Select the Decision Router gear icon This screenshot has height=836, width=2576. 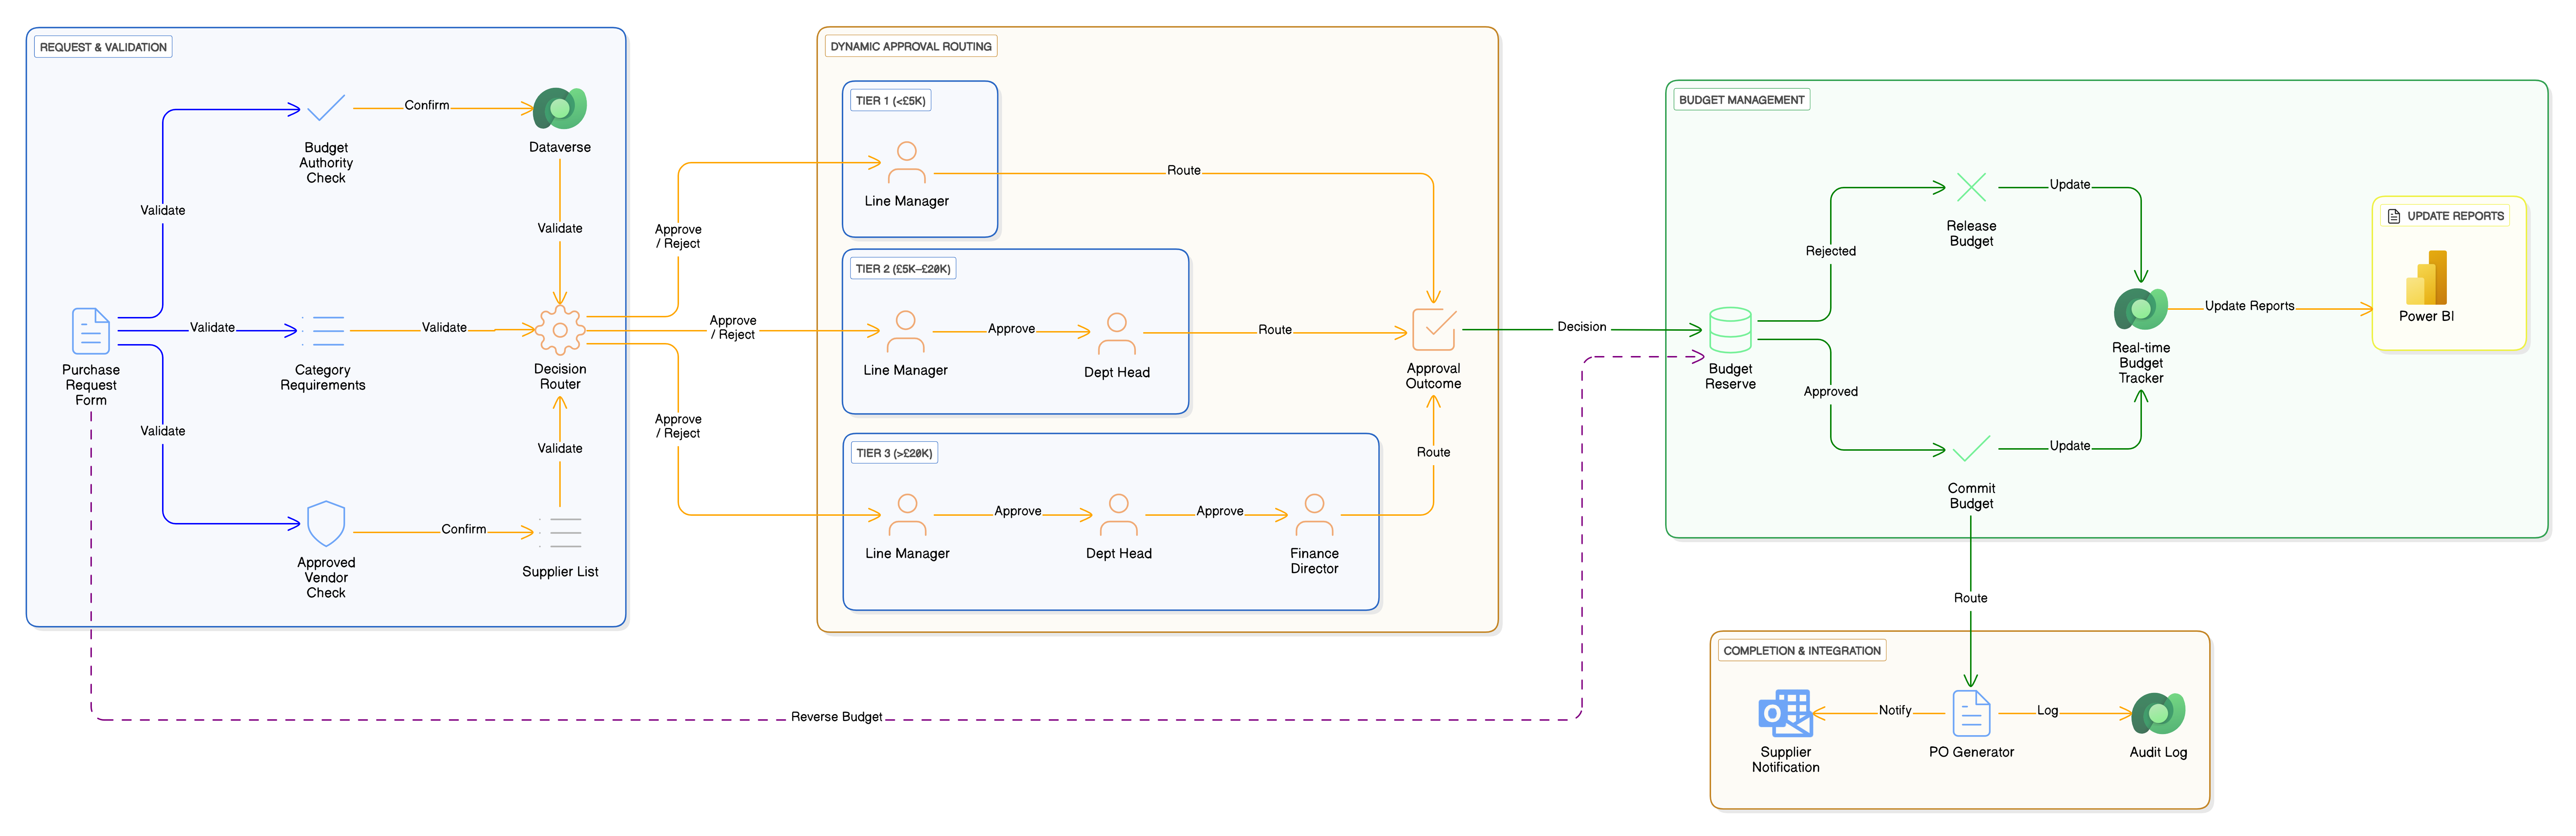560,331
